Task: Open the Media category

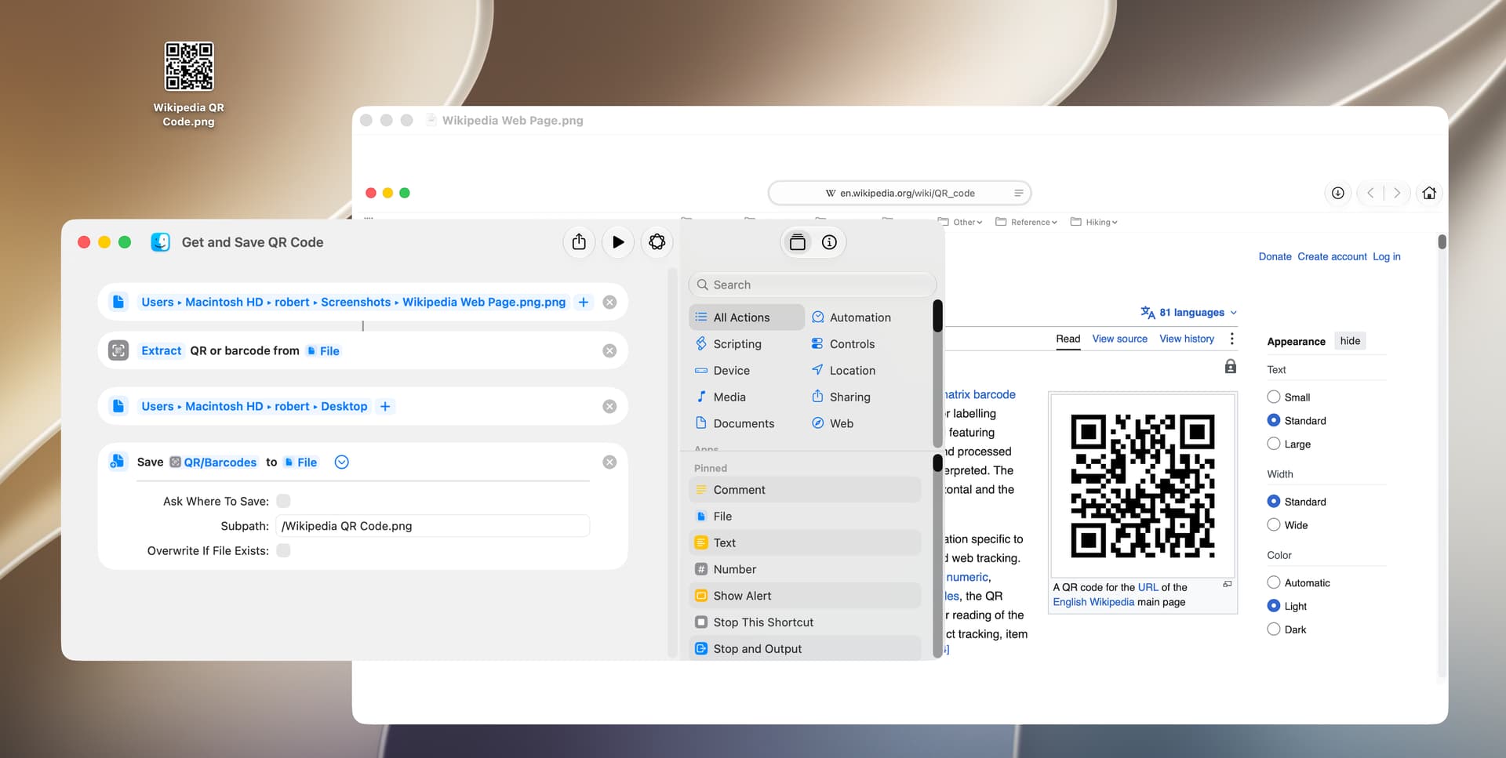Action: click(720, 397)
